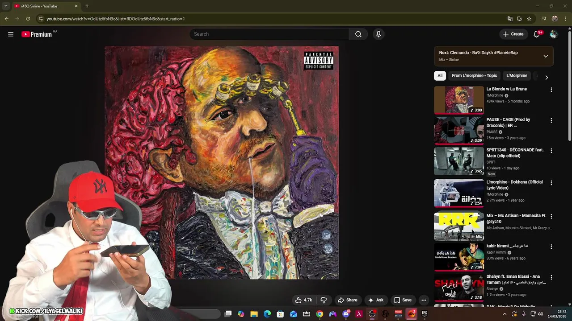Dislike the video with thumbs down
572x321 pixels.
324,300
